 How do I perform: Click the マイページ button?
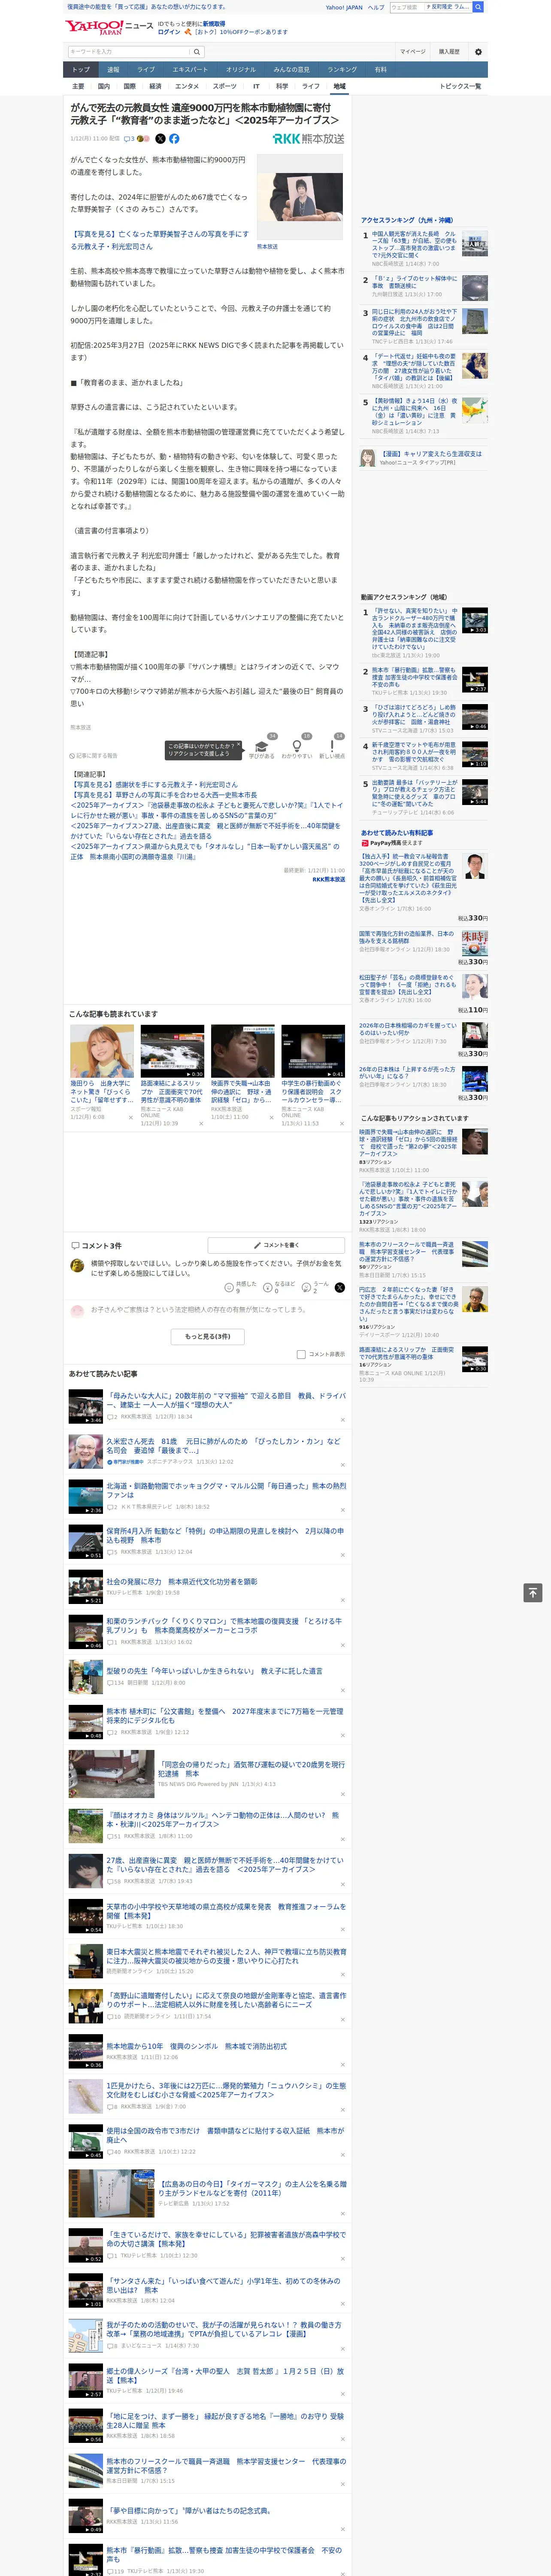[x=412, y=52]
